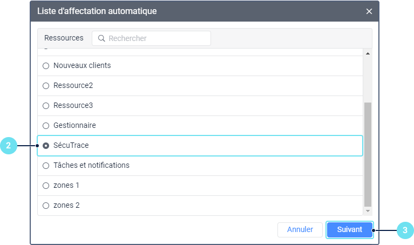Click the Annuler button

(300, 229)
